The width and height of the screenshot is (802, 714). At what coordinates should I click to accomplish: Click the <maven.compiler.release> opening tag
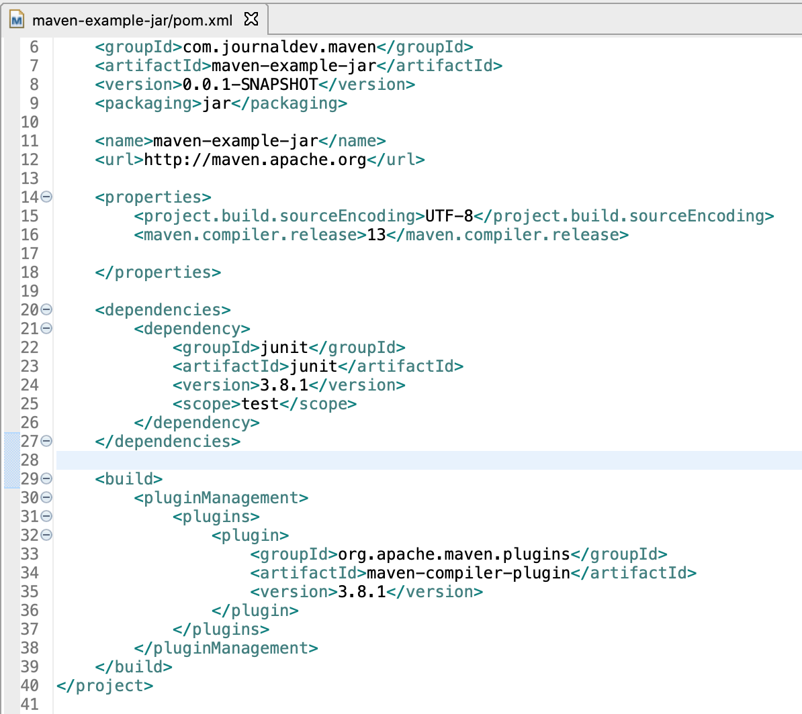tap(250, 235)
